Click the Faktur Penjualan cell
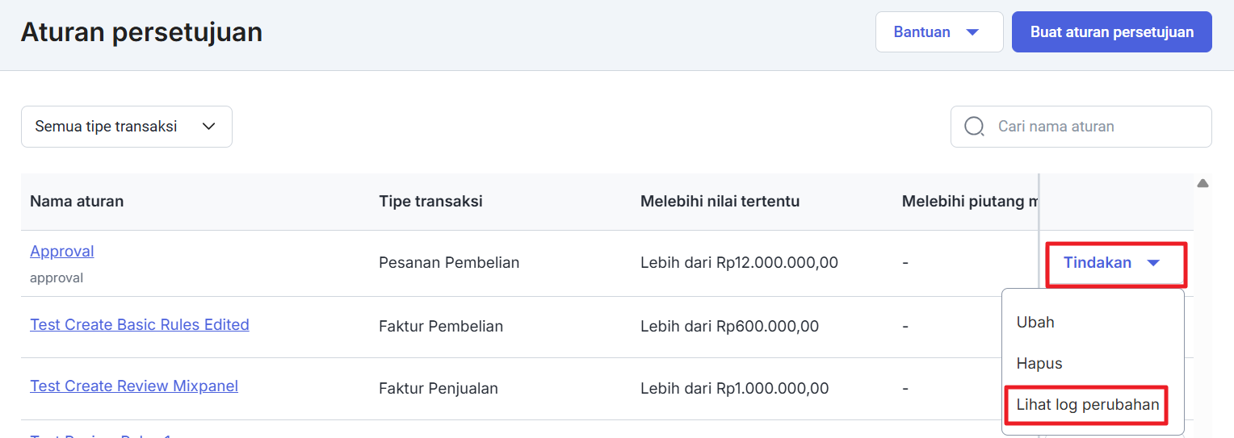The height and width of the screenshot is (438, 1234). [x=439, y=388]
